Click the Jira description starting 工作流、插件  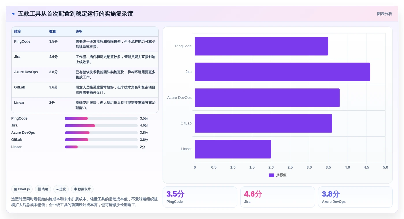[x=116, y=59]
